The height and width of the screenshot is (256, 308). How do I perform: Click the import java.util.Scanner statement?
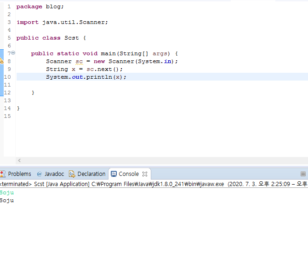tap(62, 22)
